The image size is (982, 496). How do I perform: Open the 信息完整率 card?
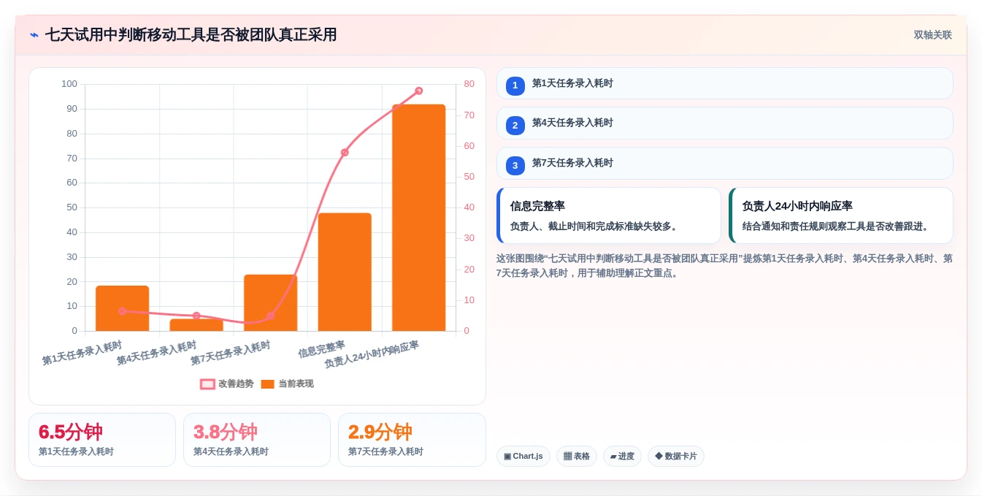[x=608, y=215]
